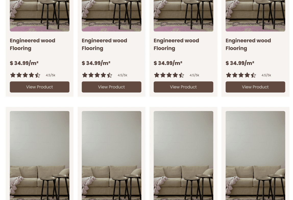Viewport: 293px width, 200px height.
Task: Open the second product image in the bottom row
Action: (x=112, y=155)
